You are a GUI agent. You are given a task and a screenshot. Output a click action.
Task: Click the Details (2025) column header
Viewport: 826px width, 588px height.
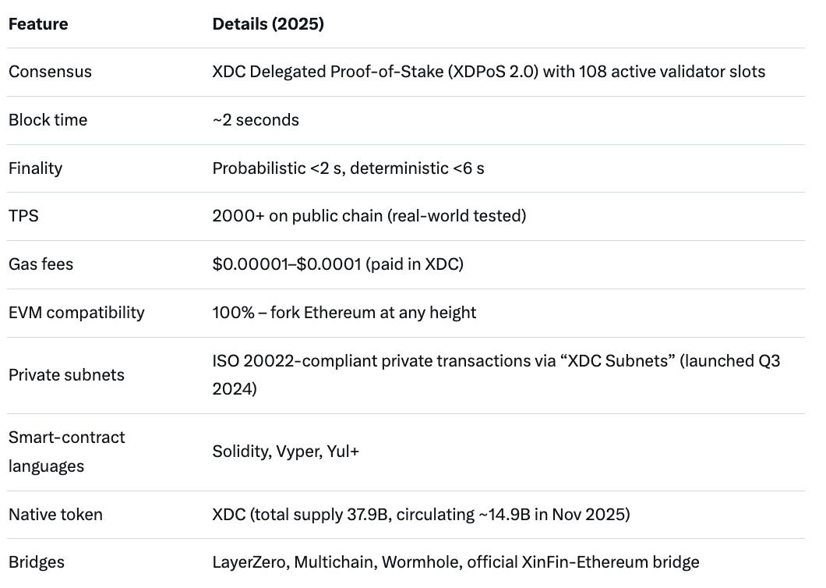[x=268, y=24]
